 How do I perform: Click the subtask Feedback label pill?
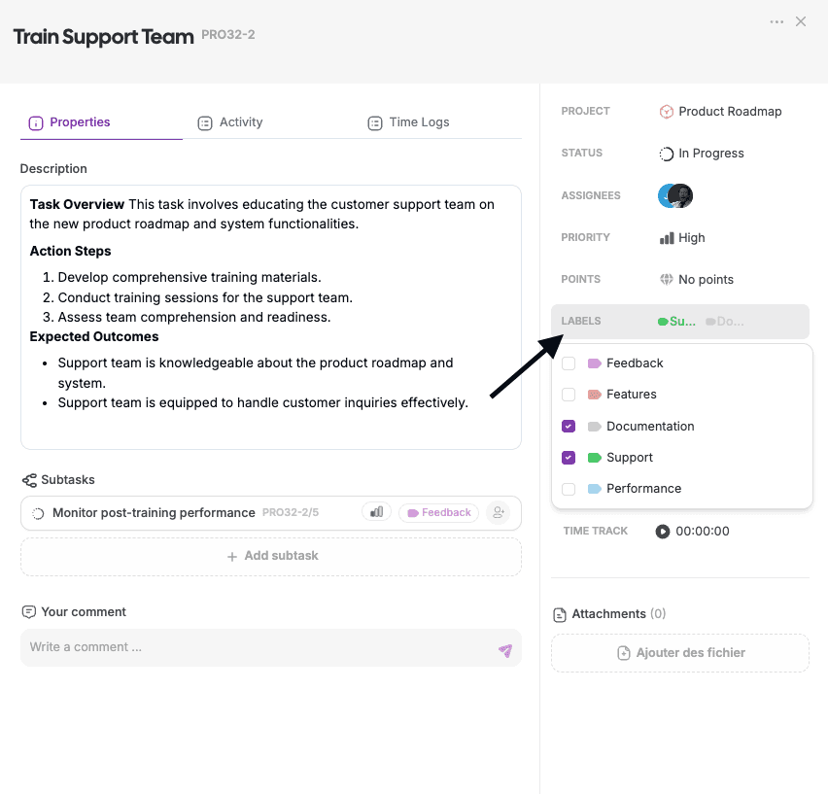439,512
